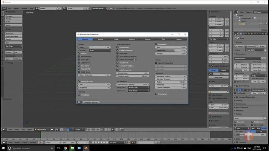The image size is (269, 151).
Task: Toggle the Tooltips checkbox
Action: [x=79, y=53]
